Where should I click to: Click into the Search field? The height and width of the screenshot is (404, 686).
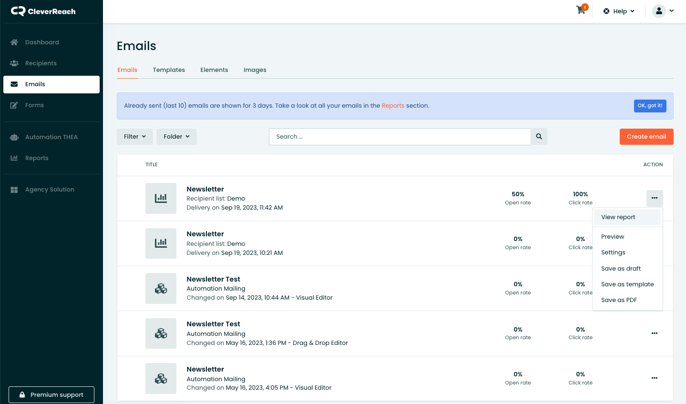pyautogui.click(x=399, y=137)
